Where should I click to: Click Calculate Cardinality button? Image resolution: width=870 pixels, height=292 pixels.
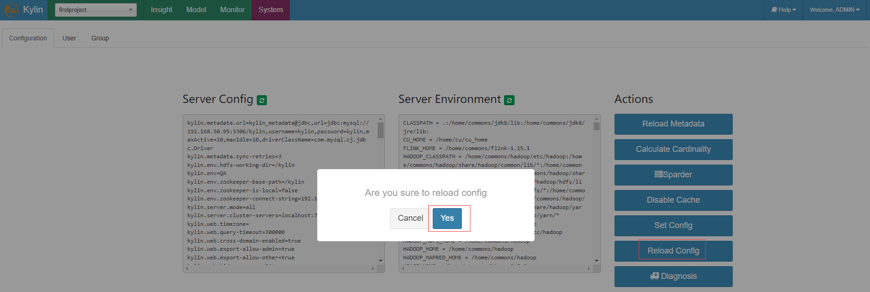pos(673,149)
